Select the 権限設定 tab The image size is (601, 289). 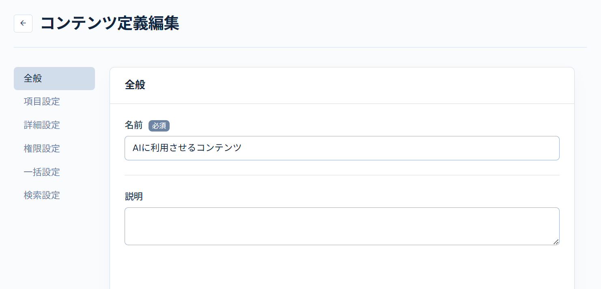(41, 149)
